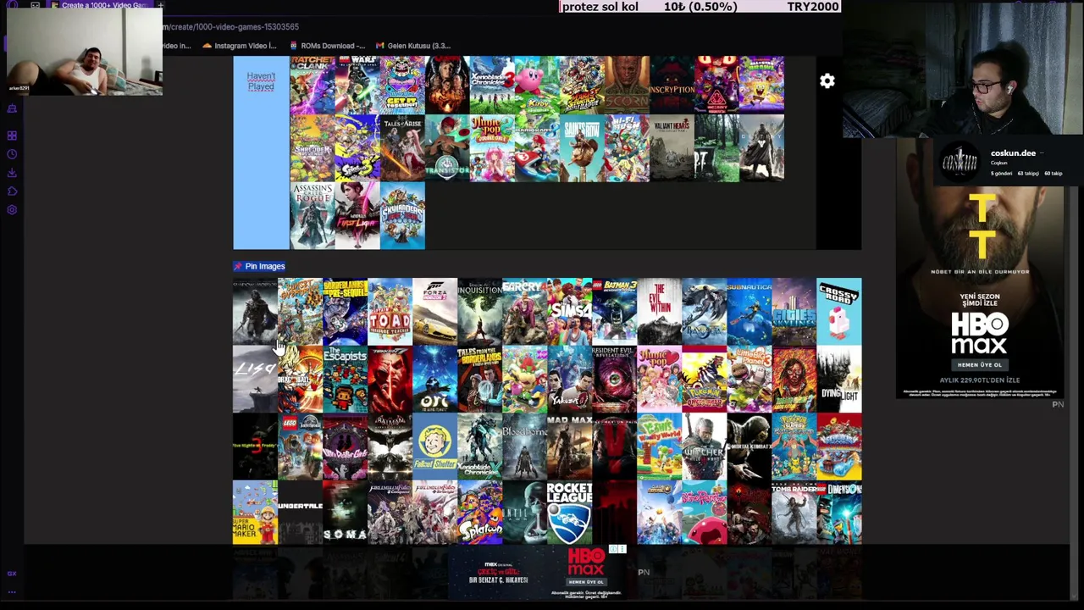Screen dimensions: 1084x610
Task: Open 'Instagram Video İ...' bookmark
Action: point(241,46)
